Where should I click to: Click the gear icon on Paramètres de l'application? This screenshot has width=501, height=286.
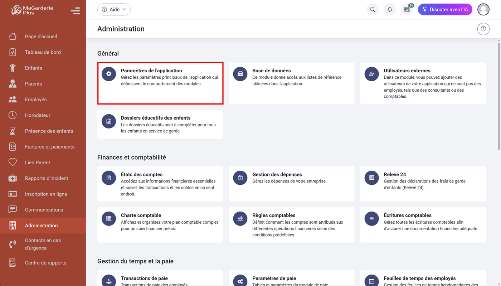pos(108,74)
